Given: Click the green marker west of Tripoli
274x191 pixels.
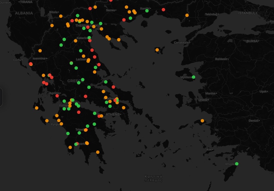Looking at the screenshot, I should coord(68,133).
